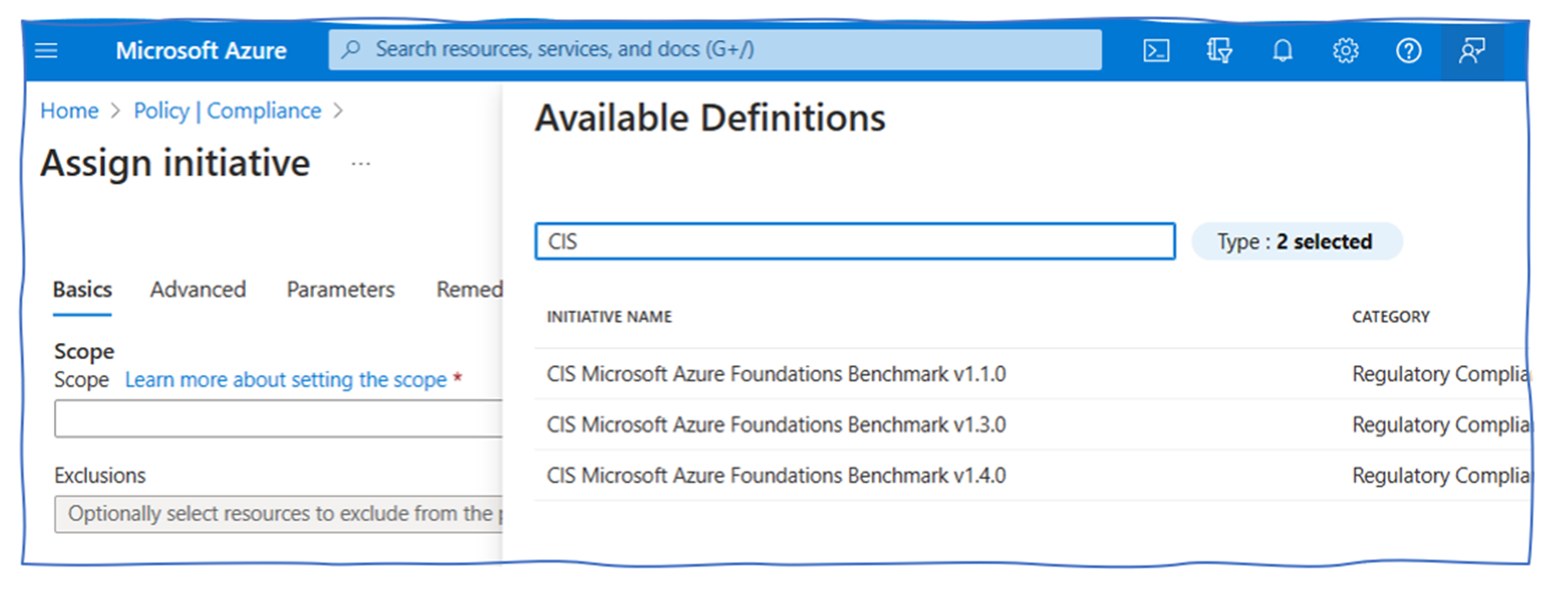Open Policy | Compliance breadcrumb
Viewport: 1561px width, 596px height.
pos(227,110)
